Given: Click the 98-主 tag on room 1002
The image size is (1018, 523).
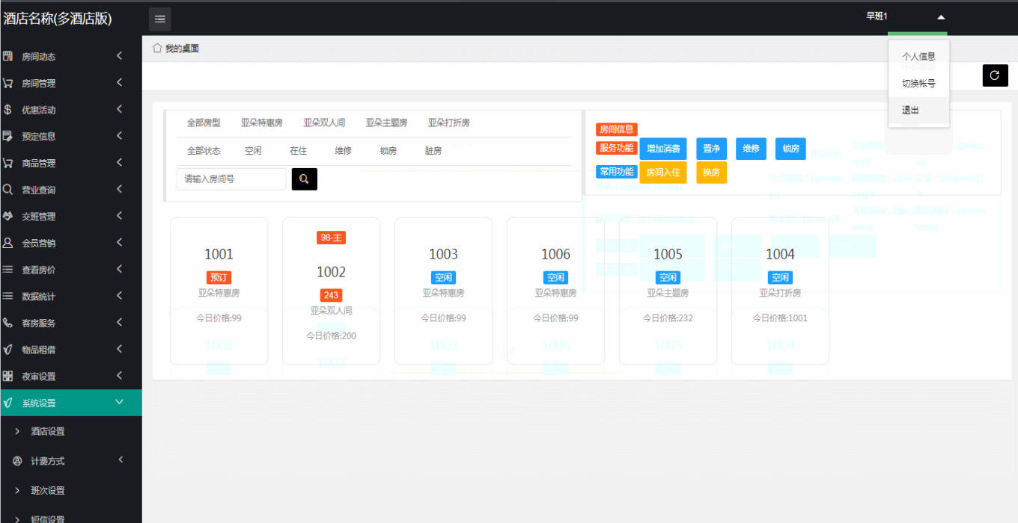Looking at the screenshot, I should coord(331,238).
